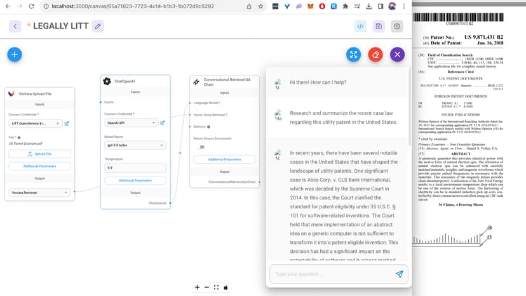The width and height of the screenshot is (526, 296).
Task: Save the chatflow with the floppy icon
Action: [x=379, y=26]
